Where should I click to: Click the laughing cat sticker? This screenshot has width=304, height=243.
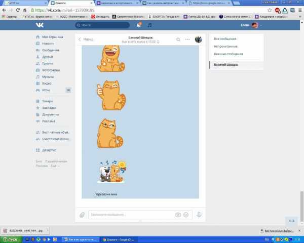tap(111, 59)
